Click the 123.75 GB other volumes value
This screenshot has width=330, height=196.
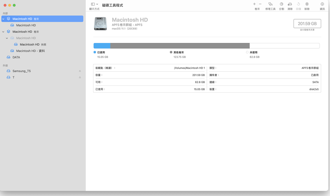pos(180,57)
